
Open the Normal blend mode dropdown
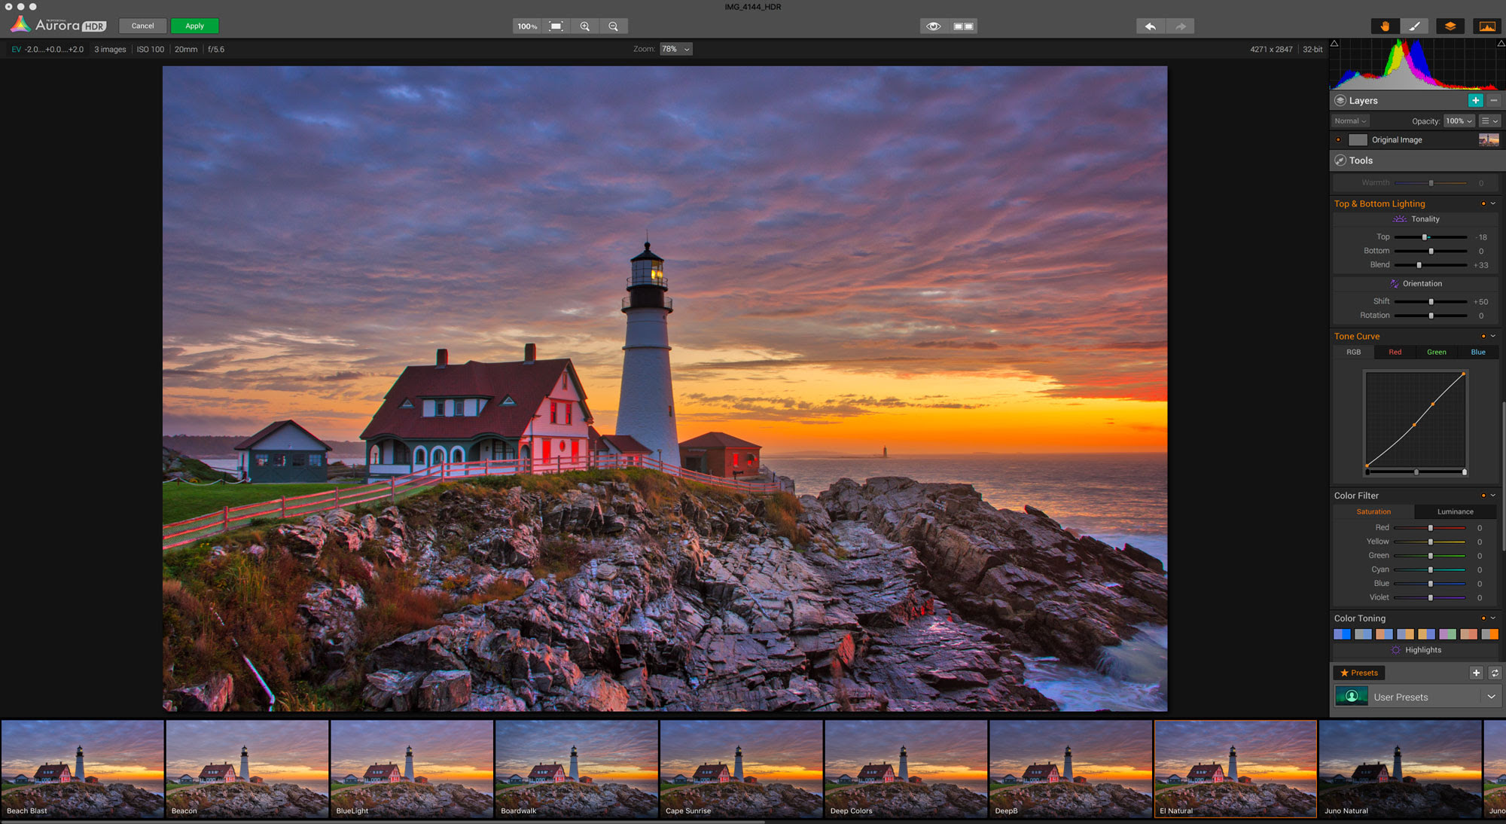(x=1350, y=121)
